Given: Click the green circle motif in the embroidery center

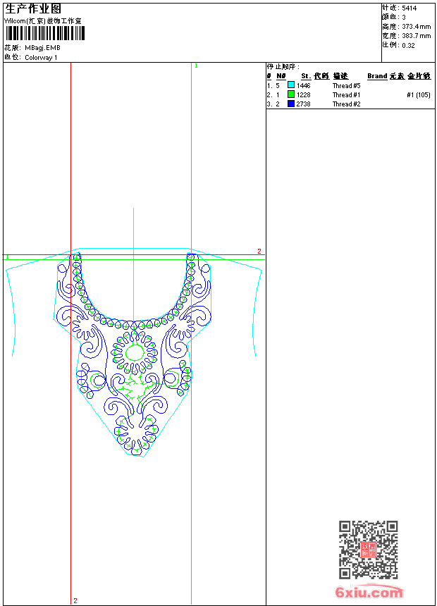Looking at the screenshot, I should click(134, 352).
